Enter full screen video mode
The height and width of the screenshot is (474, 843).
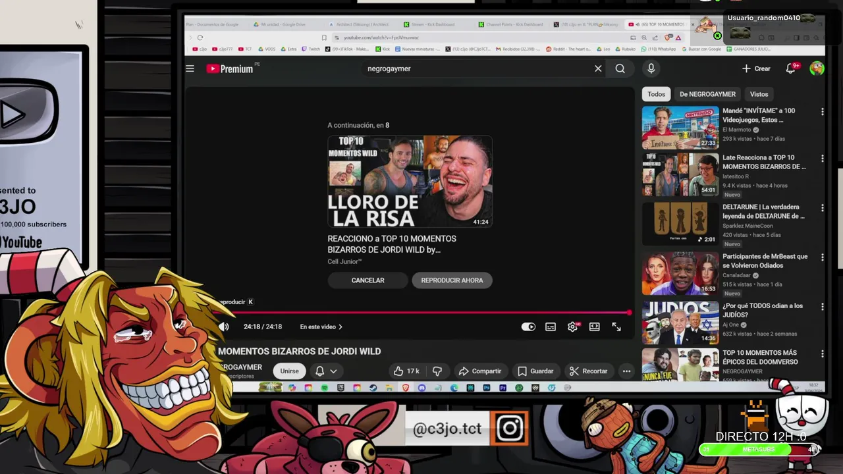(x=616, y=327)
